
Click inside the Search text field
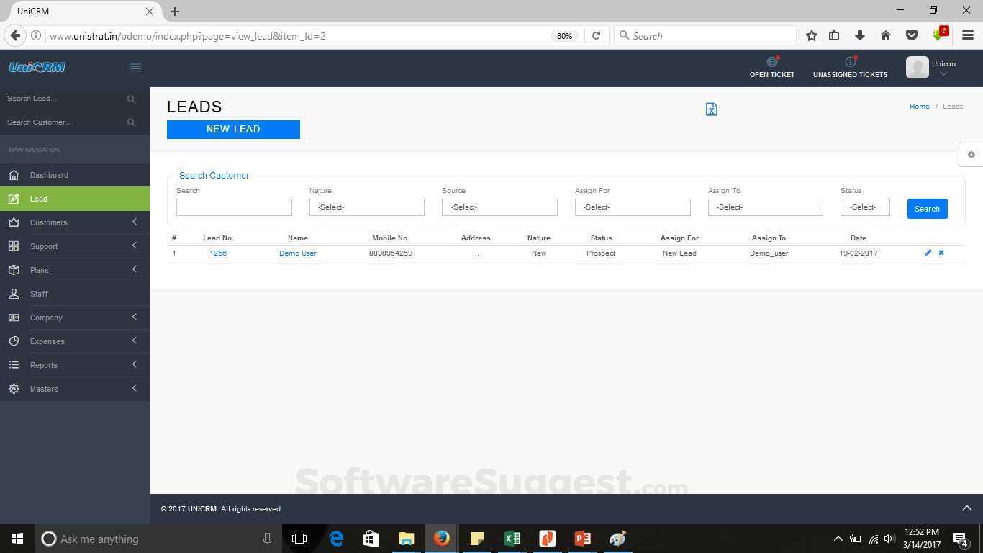[x=233, y=207]
